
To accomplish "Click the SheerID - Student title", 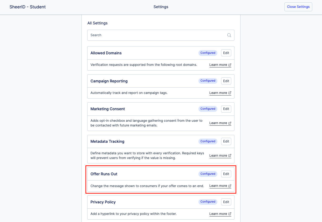I will (28, 7).
